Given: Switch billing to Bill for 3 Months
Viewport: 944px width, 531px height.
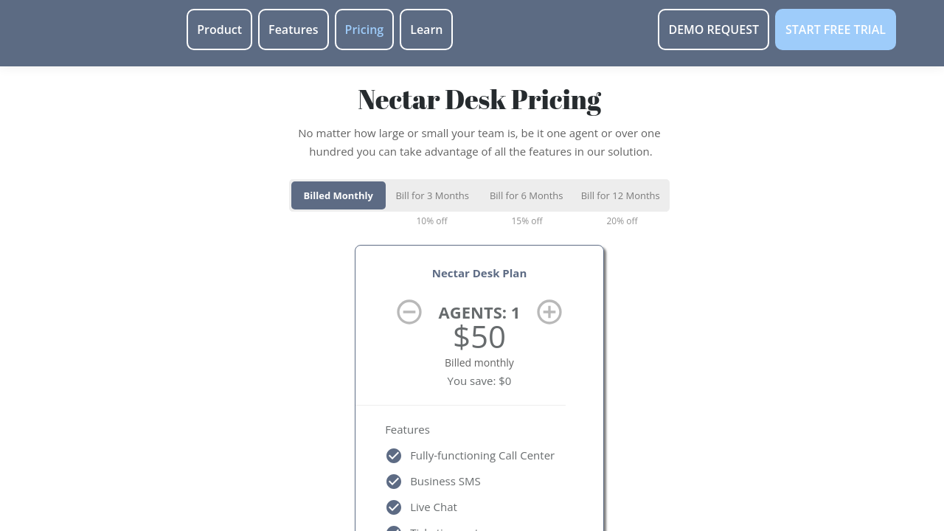Looking at the screenshot, I should tap(432, 195).
